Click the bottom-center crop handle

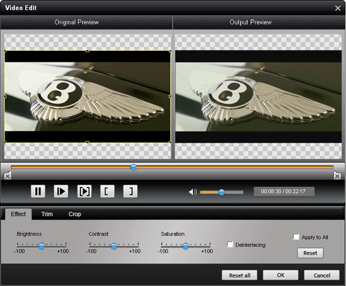pos(87,142)
